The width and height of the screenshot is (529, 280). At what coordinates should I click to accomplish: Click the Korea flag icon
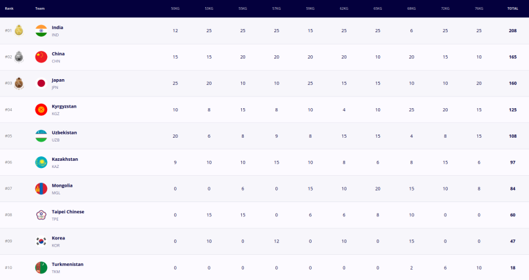(41, 241)
